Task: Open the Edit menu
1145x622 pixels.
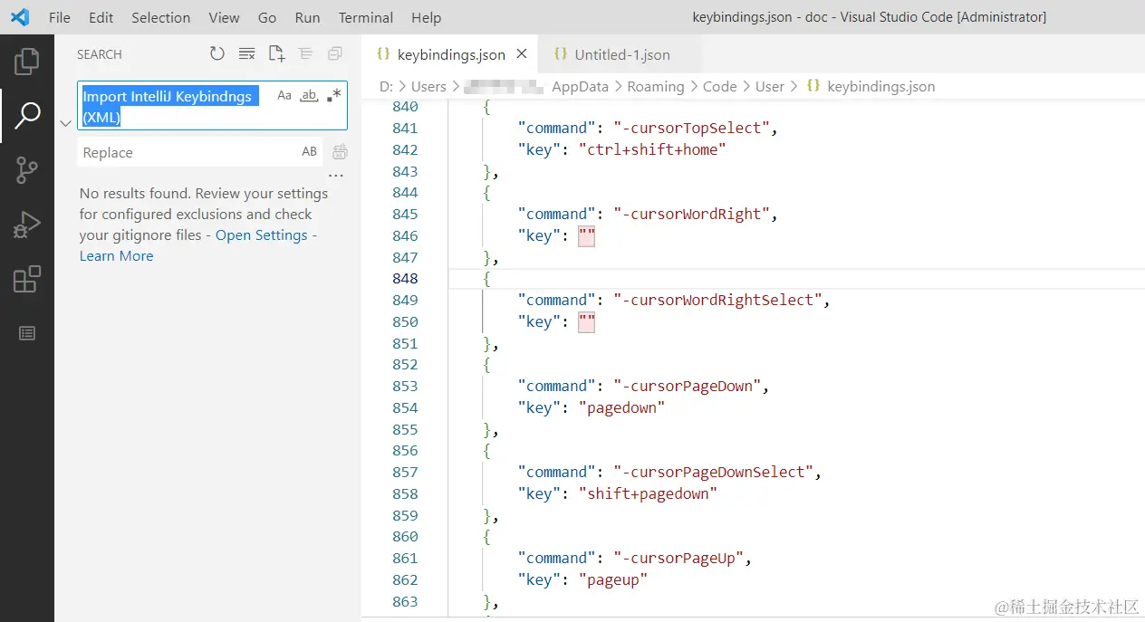Action: (x=101, y=17)
